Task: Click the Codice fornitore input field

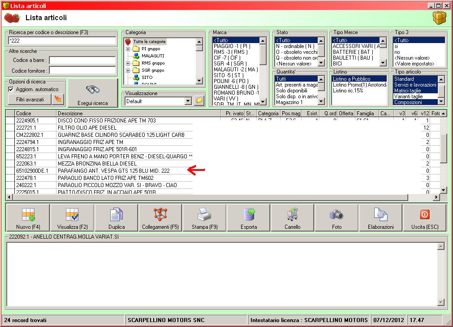Action: click(82, 70)
